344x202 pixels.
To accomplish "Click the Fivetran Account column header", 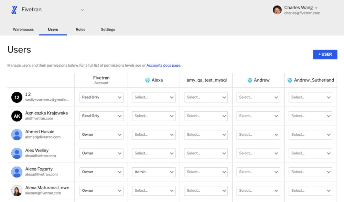I will 101,80.
